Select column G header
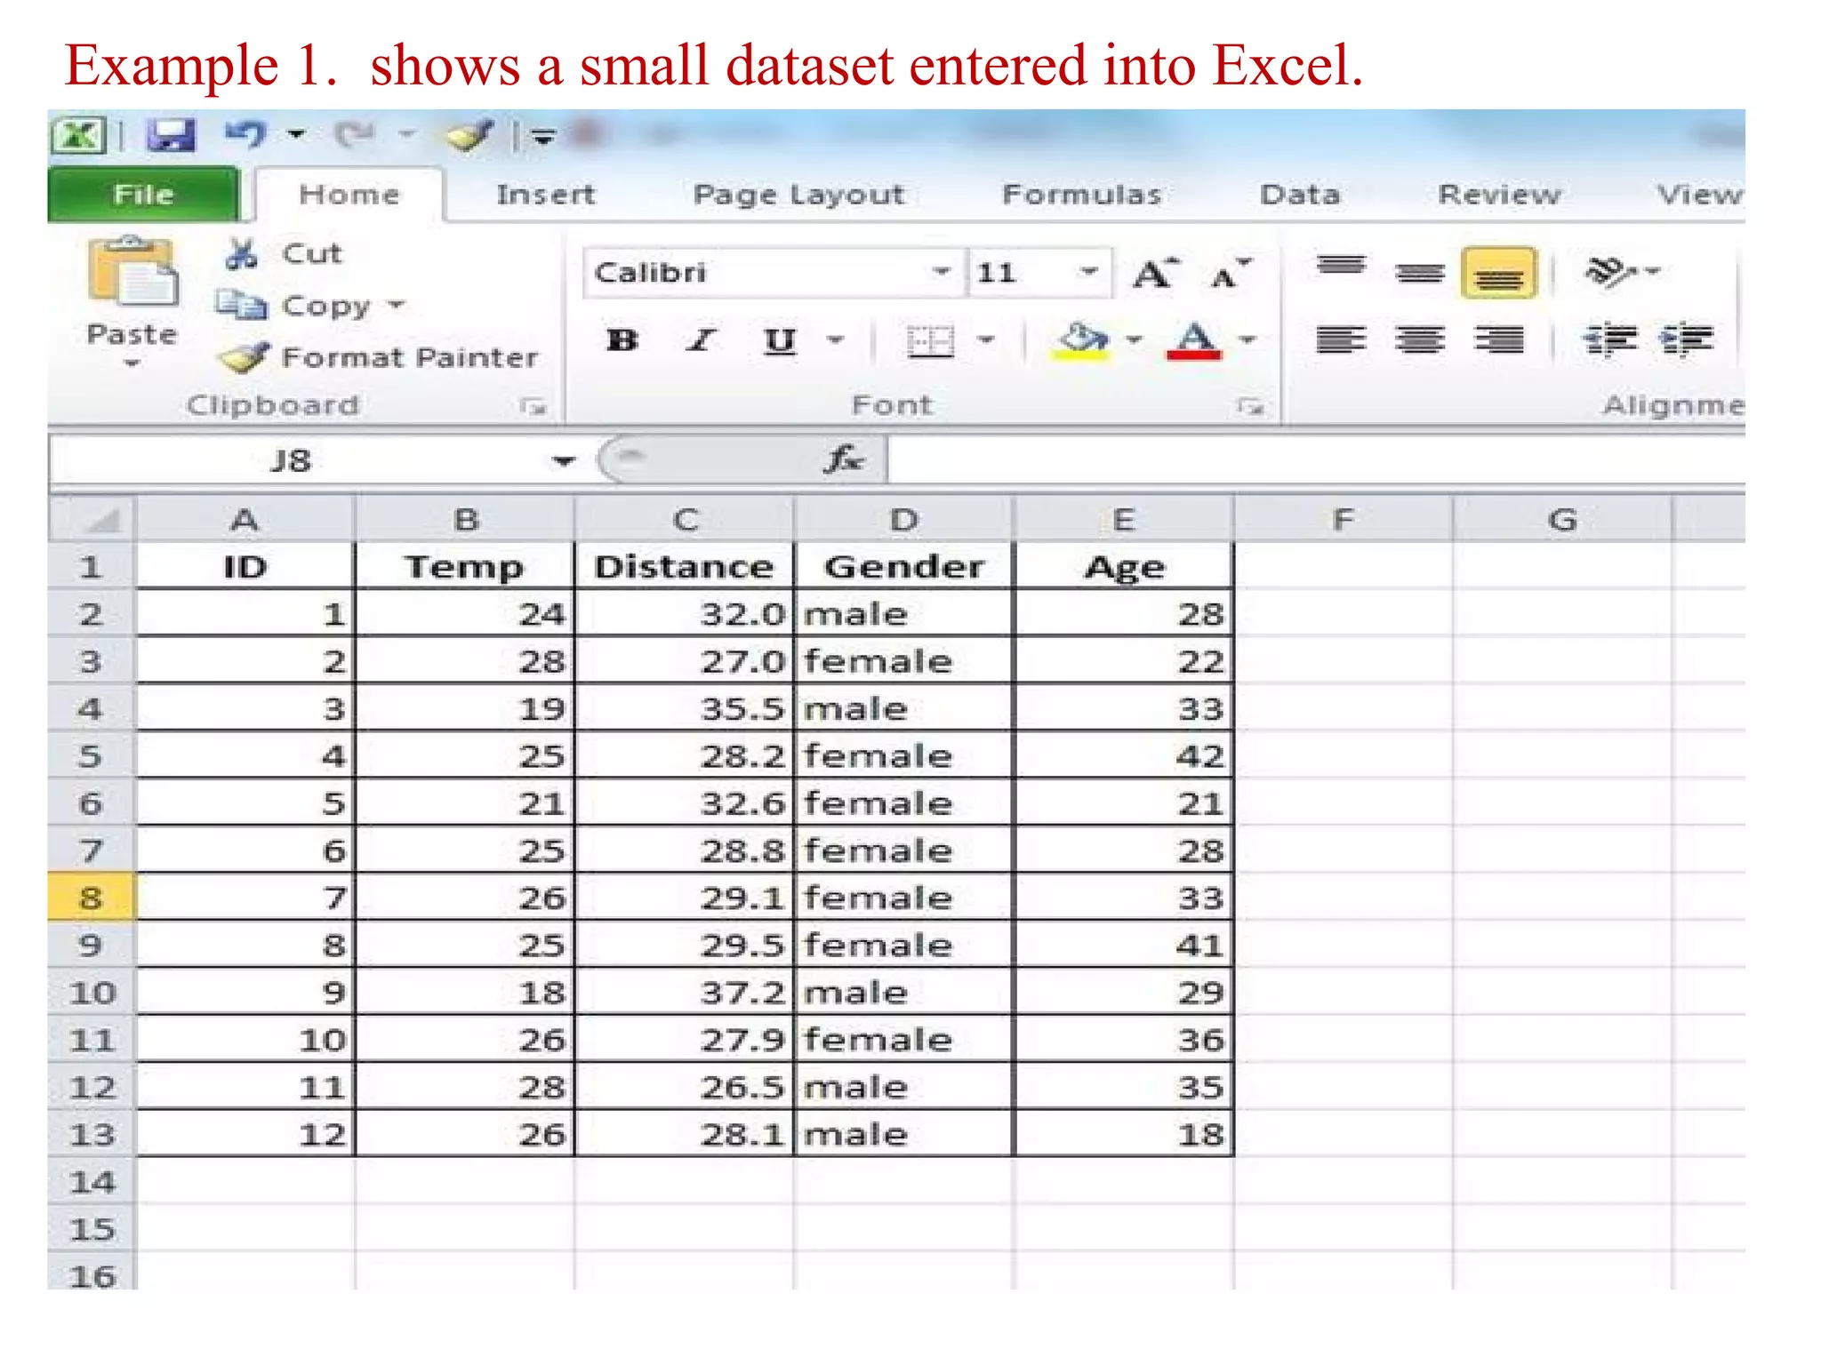The image size is (1821, 1365). 1562,520
